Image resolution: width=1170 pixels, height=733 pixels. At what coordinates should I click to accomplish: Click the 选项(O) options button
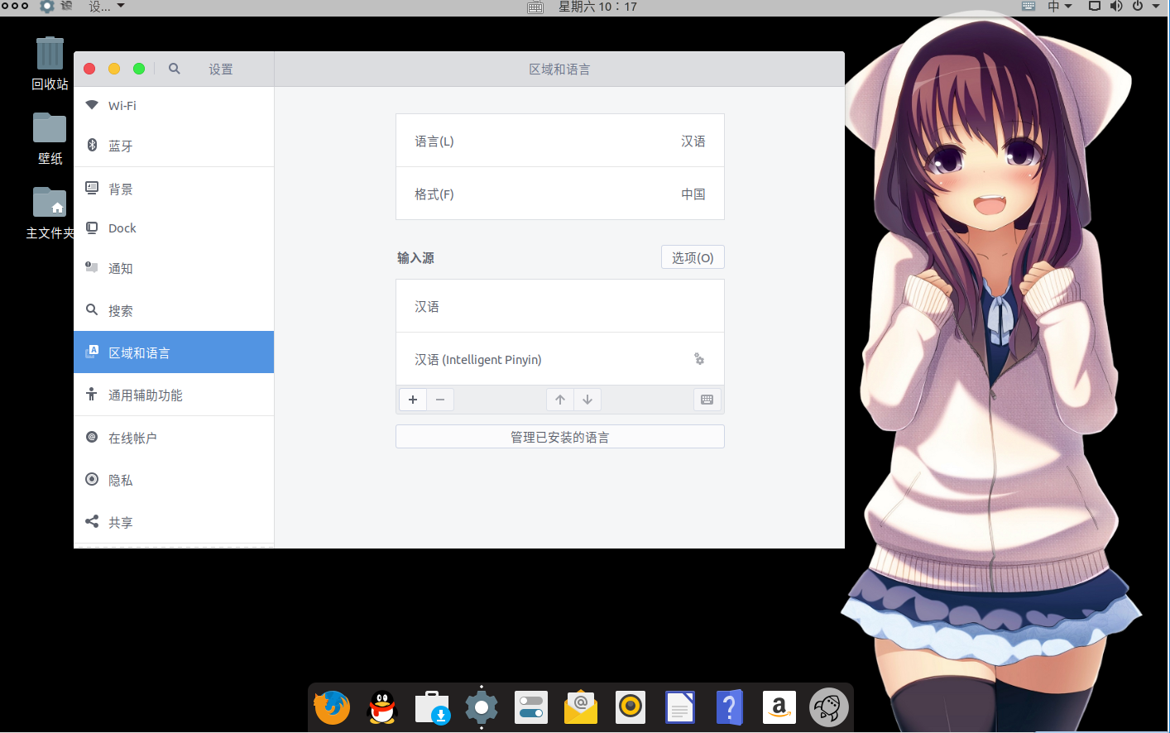(x=693, y=257)
